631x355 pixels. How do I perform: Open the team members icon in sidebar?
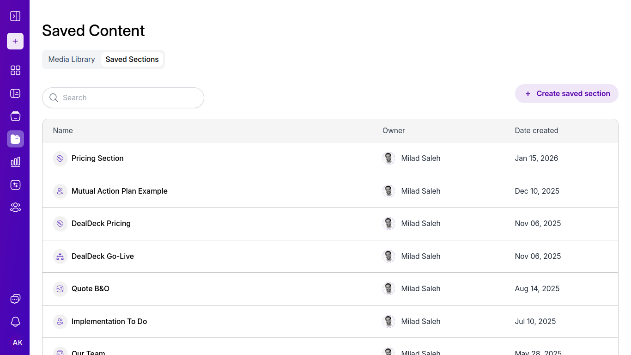[15, 207]
